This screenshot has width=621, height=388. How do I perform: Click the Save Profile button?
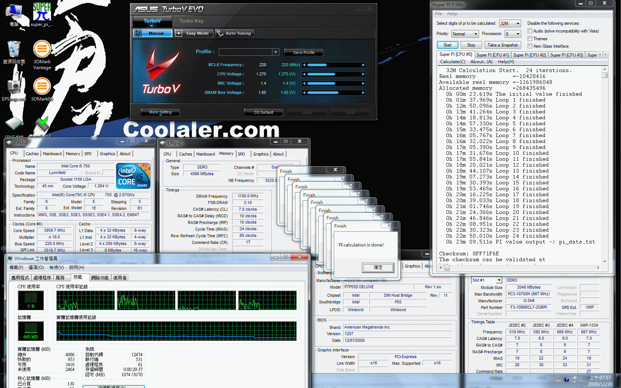click(x=303, y=52)
